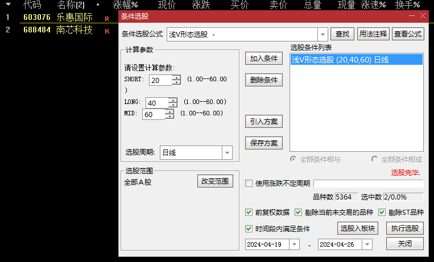Image resolution: width=434 pixels, height=262 pixels.
Task: Sort by 总量 column header
Action: pos(312,5)
